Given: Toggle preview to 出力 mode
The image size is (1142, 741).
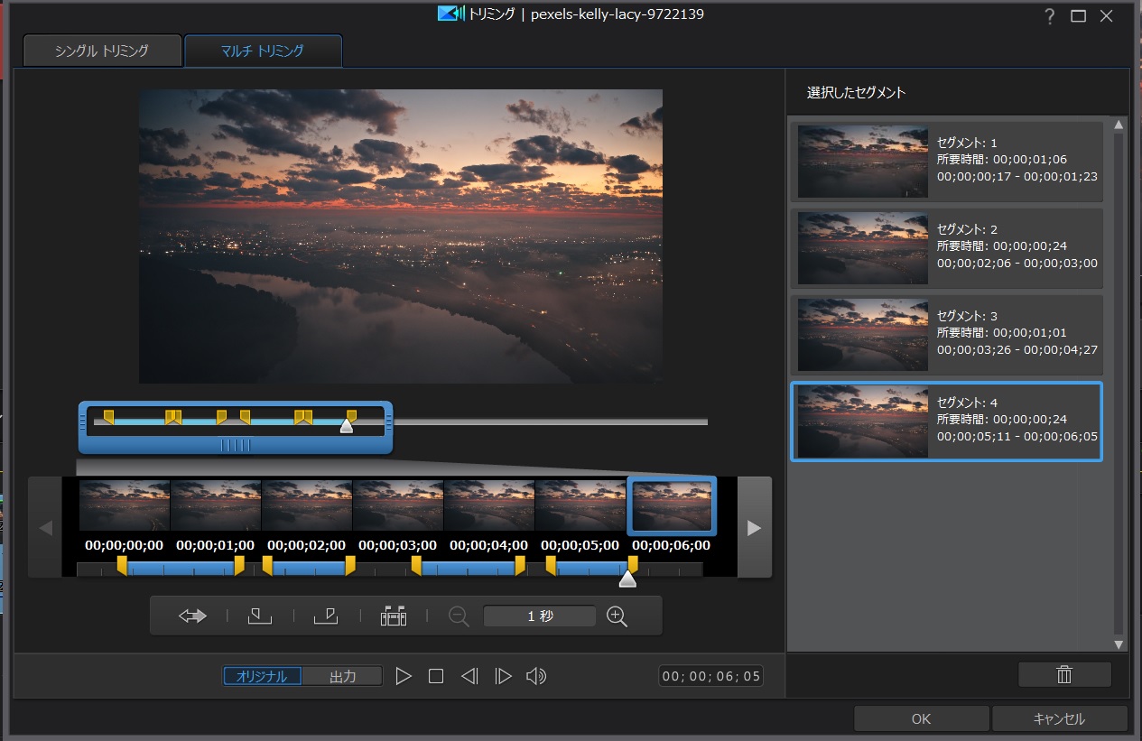Looking at the screenshot, I should pos(342,676).
